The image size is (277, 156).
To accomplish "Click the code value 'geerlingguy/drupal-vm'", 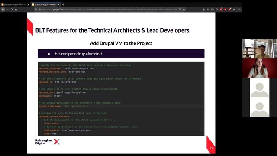I will (x=71, y=92).
